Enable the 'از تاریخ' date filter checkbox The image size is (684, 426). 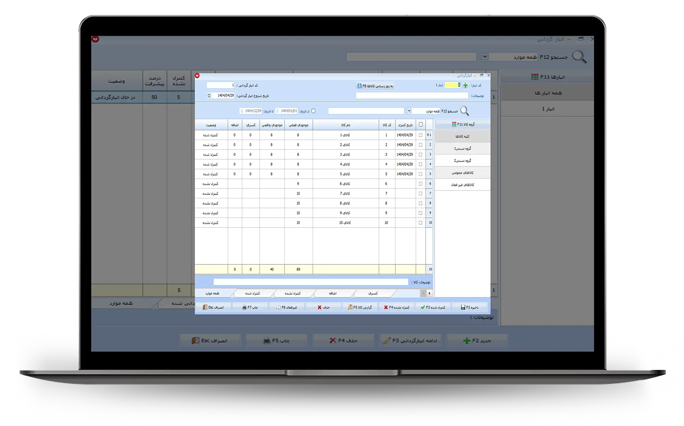click(x=313, y=111)
